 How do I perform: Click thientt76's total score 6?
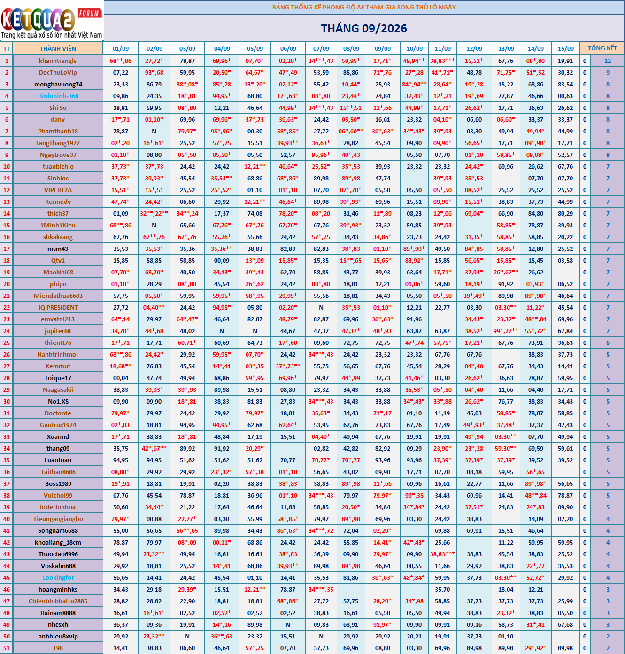click(608, 343)
